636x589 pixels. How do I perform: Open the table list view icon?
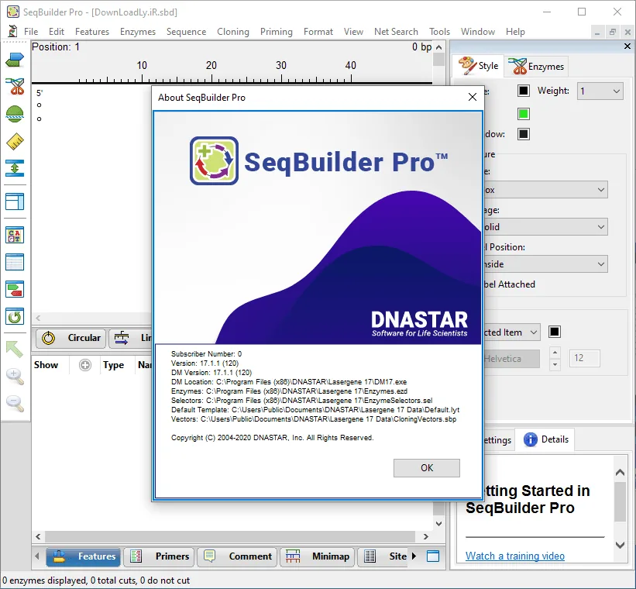15,262
